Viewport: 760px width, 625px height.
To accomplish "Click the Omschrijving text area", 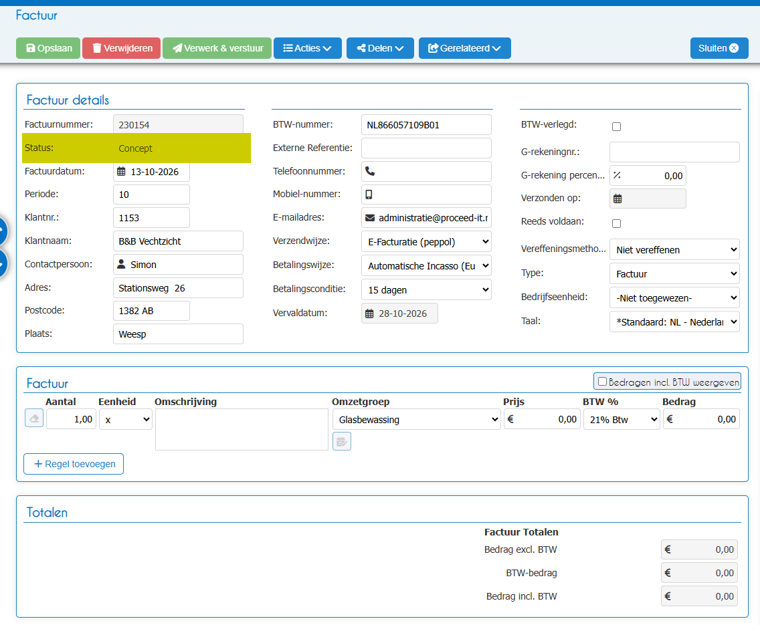I will click(242, 429).
